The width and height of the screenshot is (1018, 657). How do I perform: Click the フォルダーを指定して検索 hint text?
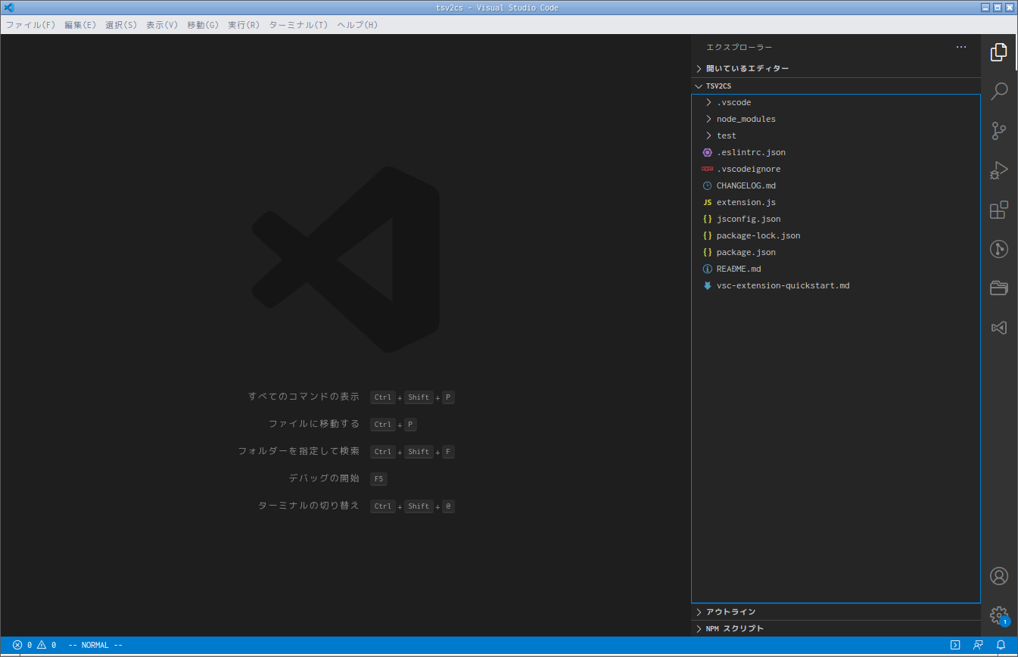coord(299,451)
